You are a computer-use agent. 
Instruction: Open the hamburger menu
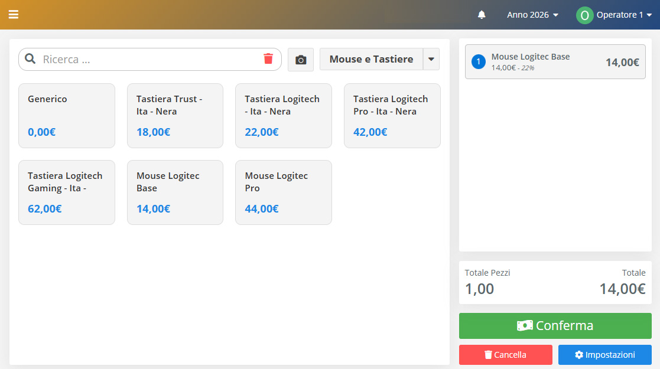14,15
